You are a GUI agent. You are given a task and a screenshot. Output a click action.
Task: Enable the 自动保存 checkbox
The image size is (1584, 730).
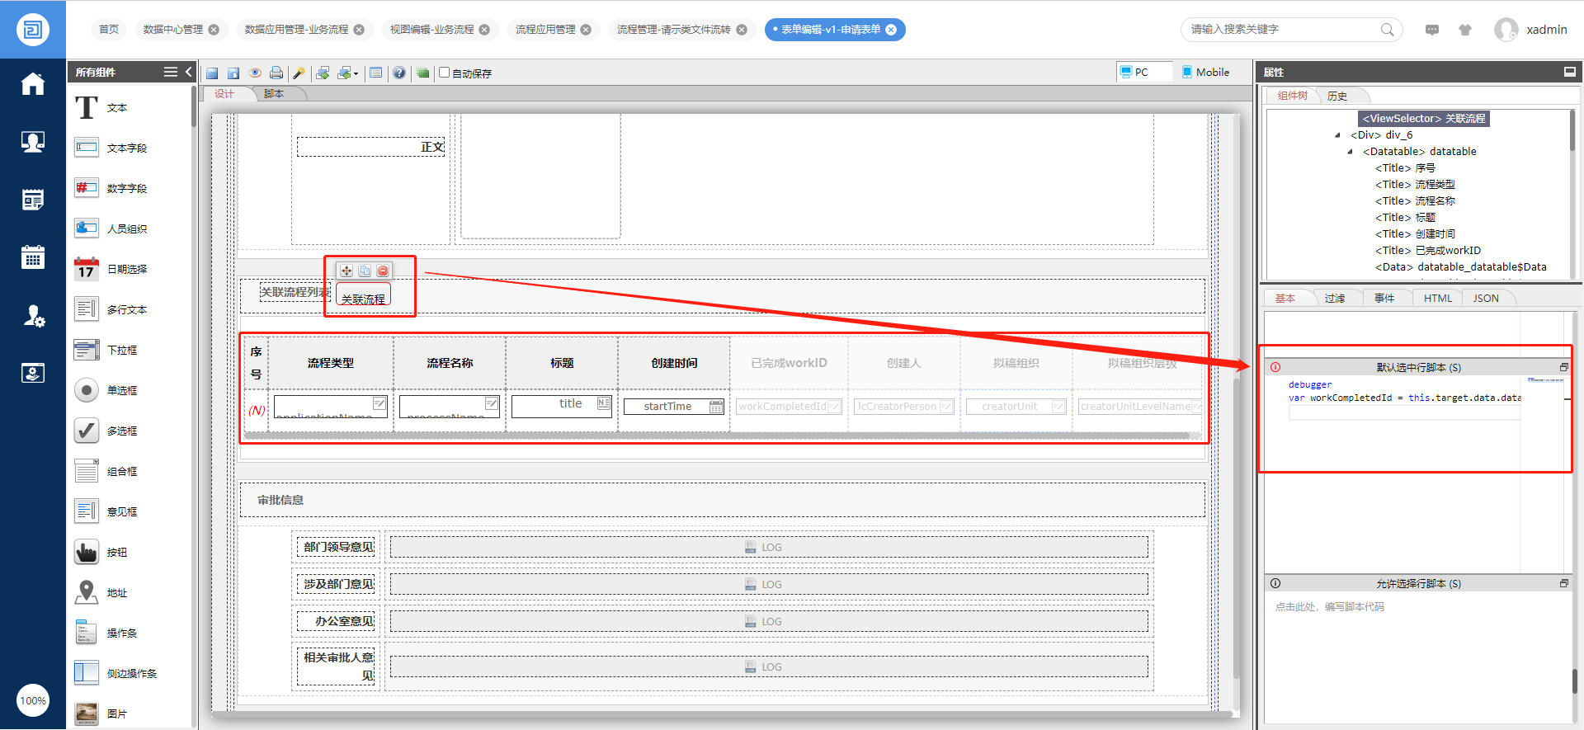445,73
